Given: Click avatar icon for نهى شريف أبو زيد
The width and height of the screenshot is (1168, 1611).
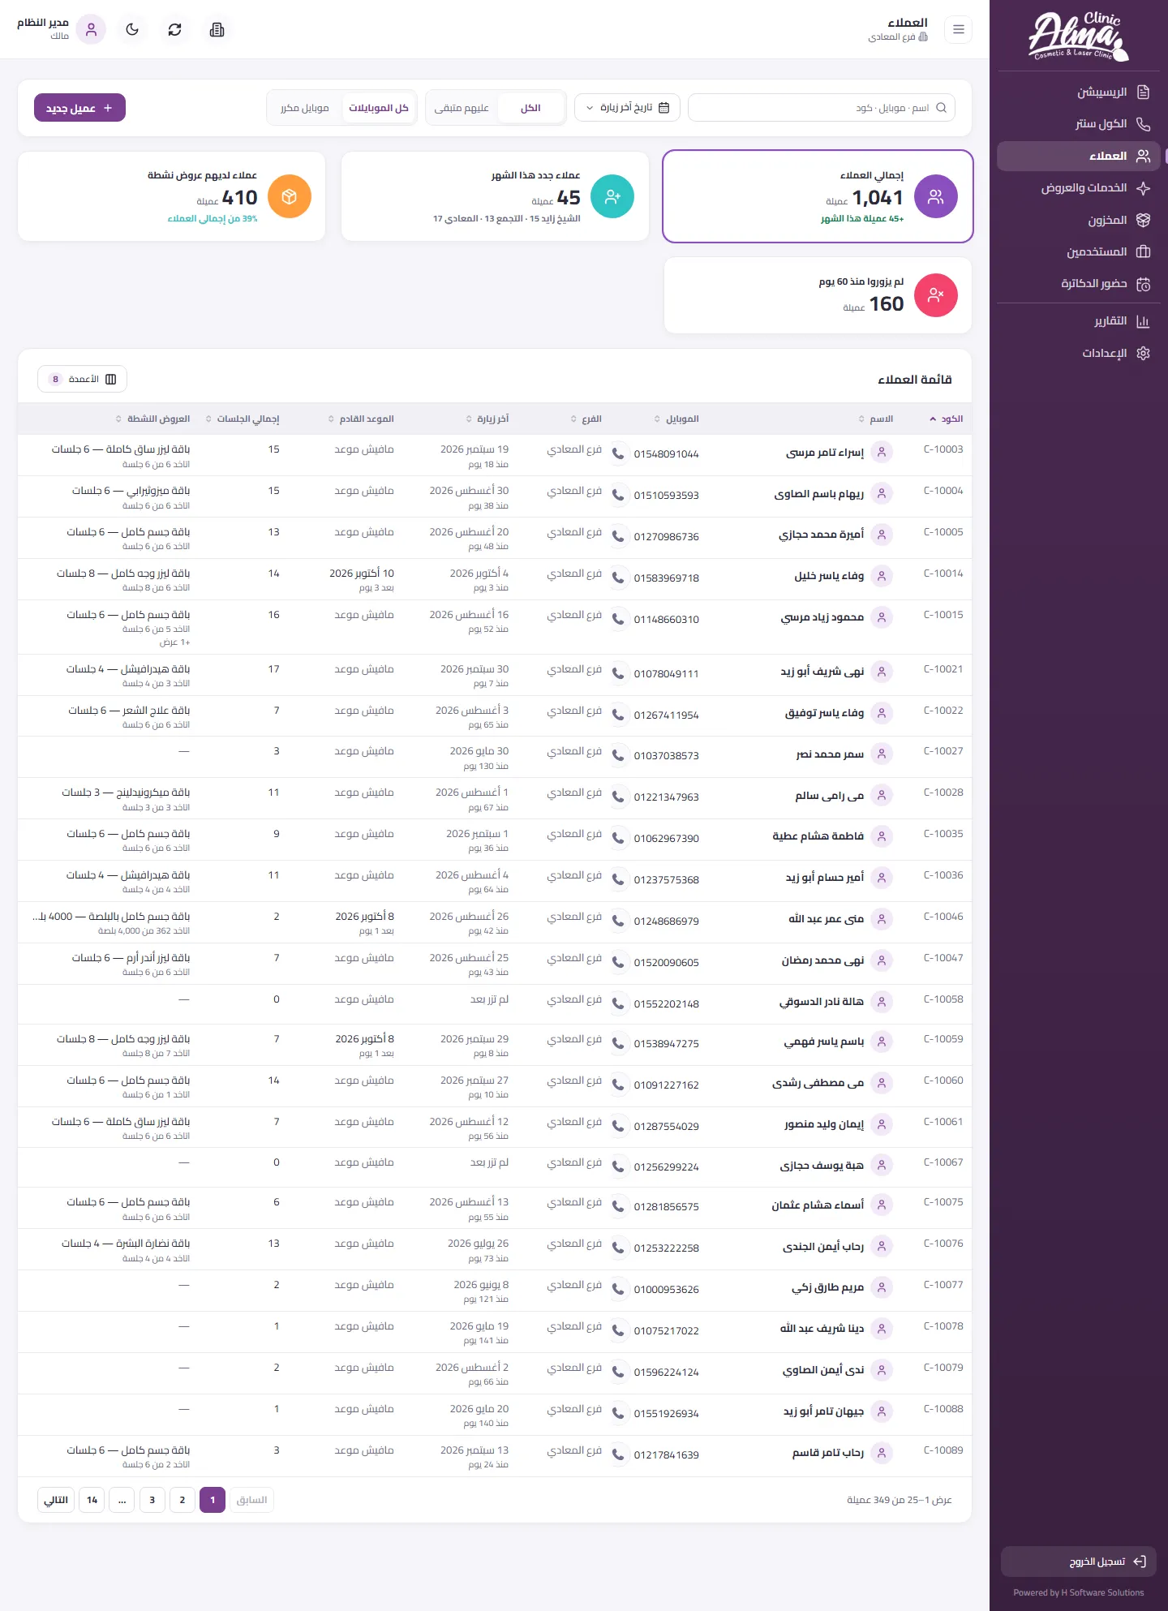Looking at the screenshot, I should tap(882, 672).
